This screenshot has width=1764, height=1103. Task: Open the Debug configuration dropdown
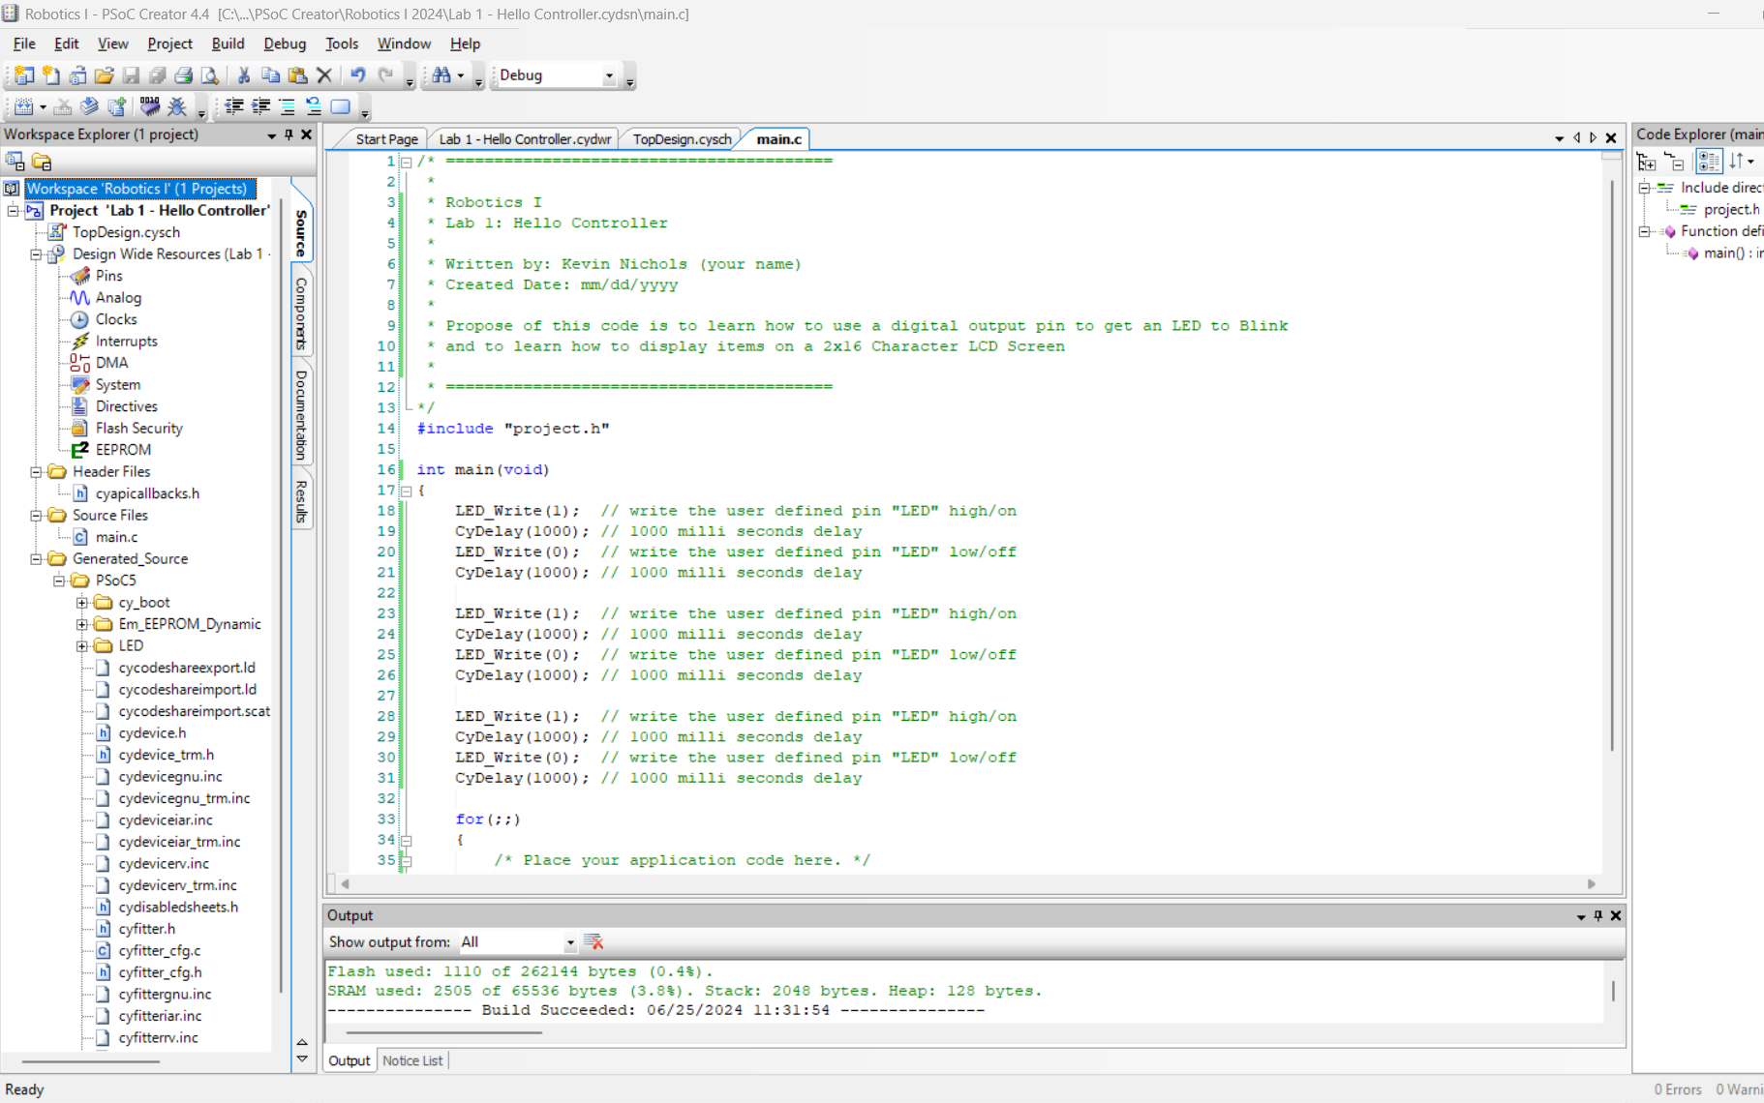pyautogui.click(x=609, y=75)
